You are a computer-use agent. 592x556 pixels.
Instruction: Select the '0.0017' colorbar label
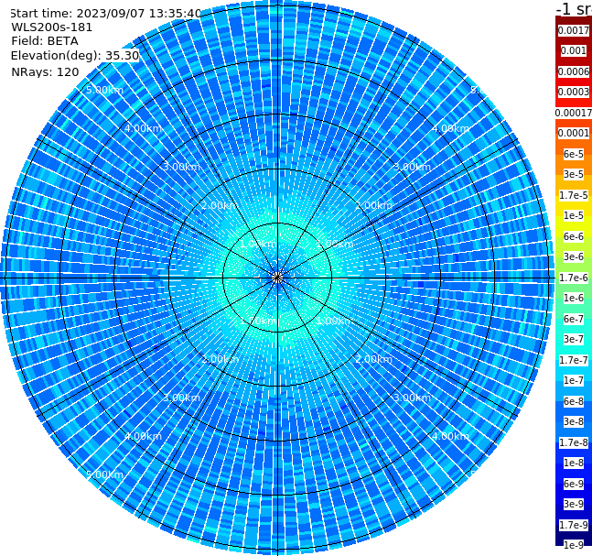574,30
